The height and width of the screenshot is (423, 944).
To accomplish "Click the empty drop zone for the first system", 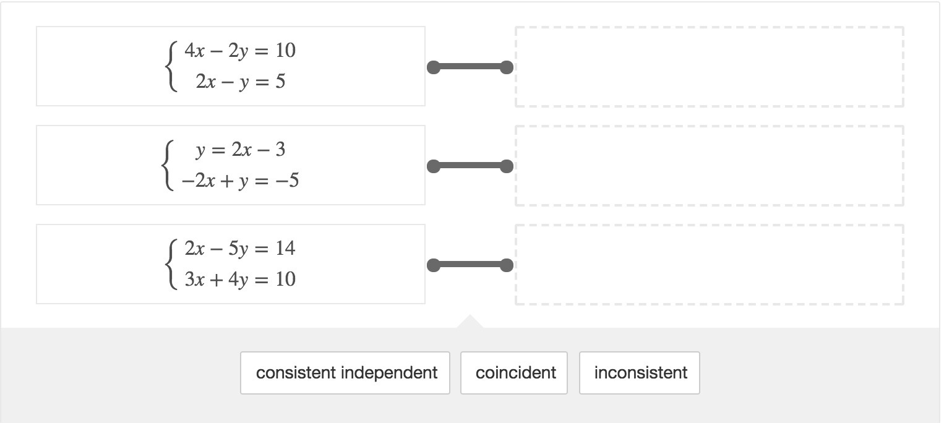I will 710,67.
